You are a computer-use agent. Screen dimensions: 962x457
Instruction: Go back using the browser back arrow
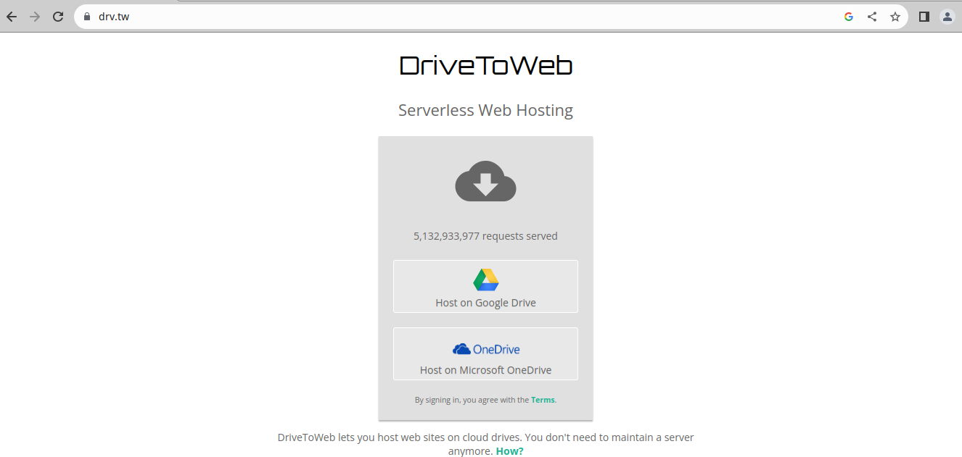(11, 16)
